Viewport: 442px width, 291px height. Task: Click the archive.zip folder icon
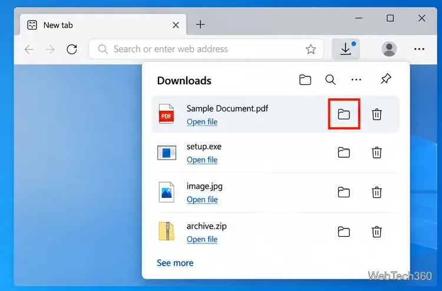166,232
